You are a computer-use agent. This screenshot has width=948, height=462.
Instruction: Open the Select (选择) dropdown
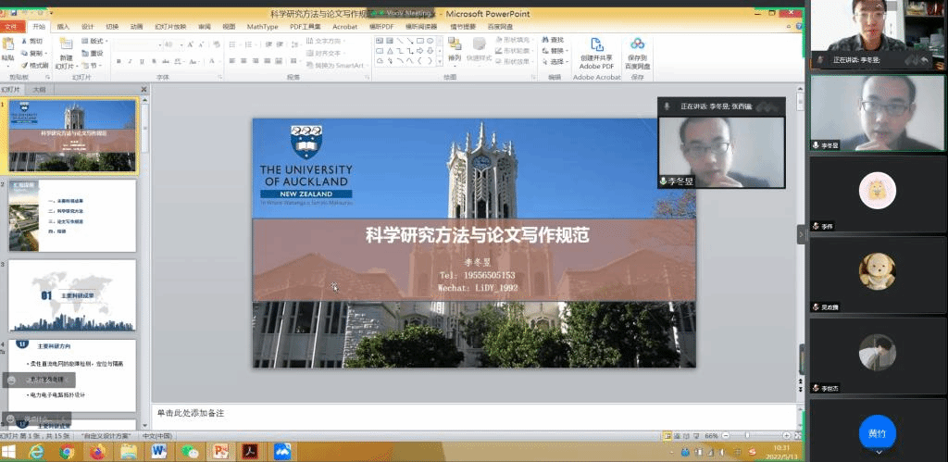555,62
